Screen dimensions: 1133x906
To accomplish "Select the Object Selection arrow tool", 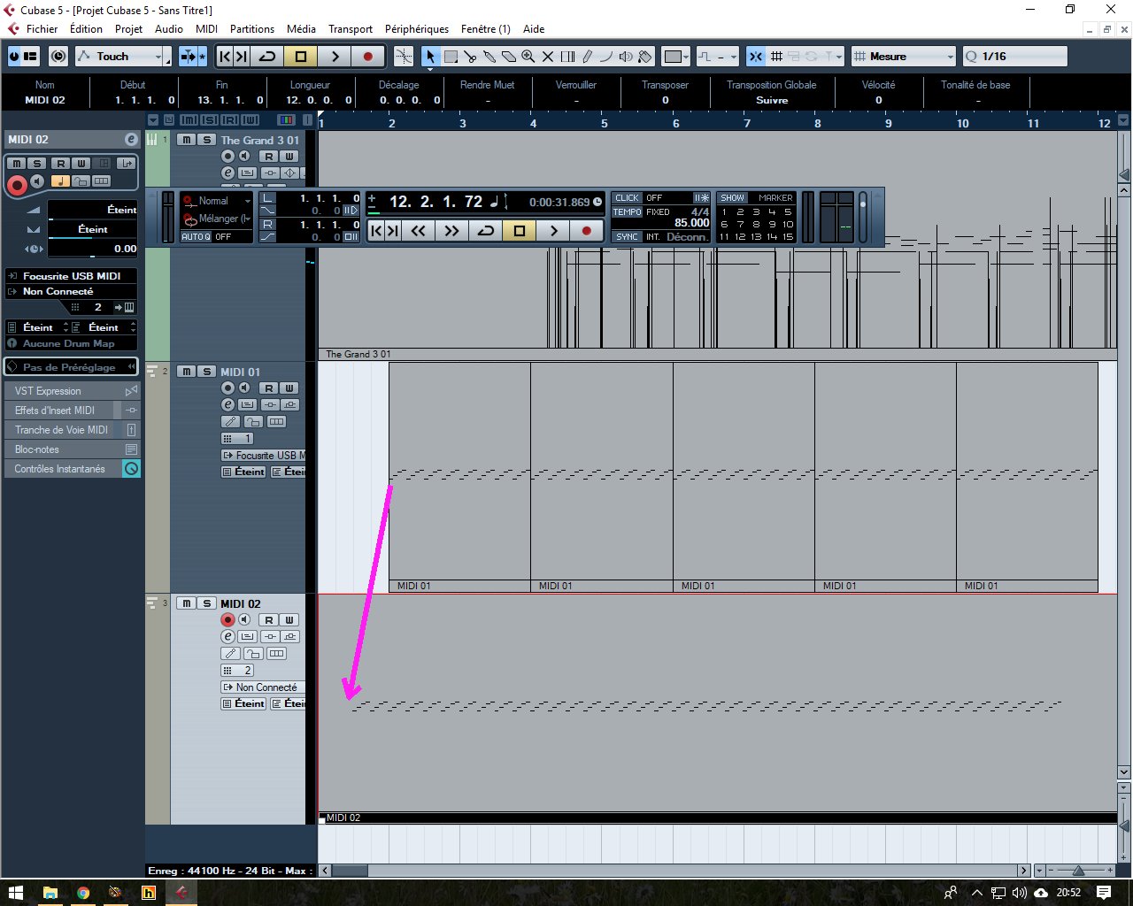I will tap(430, 57).
